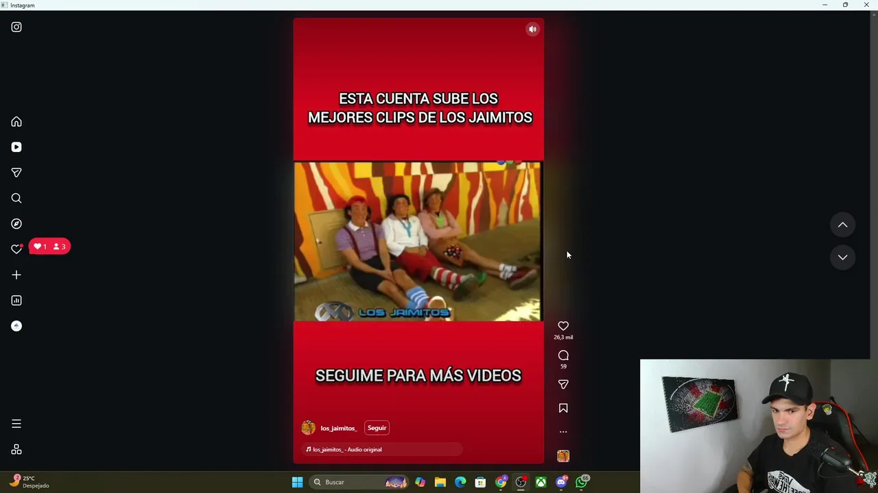878x493 pixels.
Task: Open the dashboard bar chart icon
Action: (16, 301)
